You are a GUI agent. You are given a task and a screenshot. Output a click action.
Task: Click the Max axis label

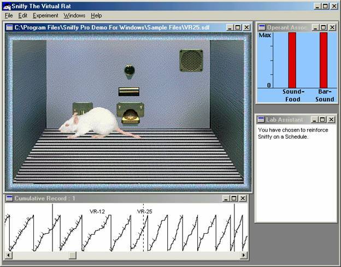click(264, 35)
